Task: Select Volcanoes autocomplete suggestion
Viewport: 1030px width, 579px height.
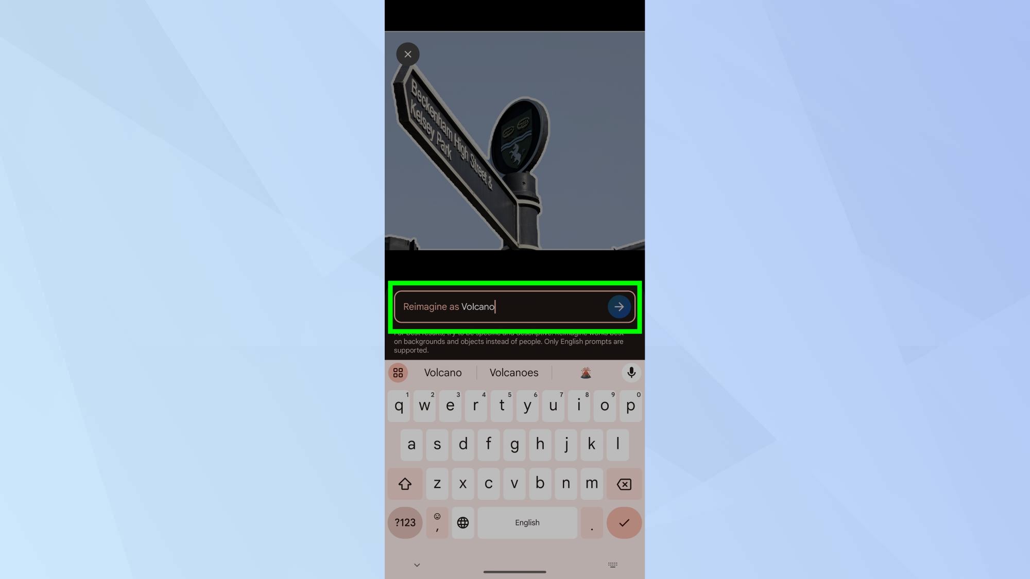Action: coord(514,373)
